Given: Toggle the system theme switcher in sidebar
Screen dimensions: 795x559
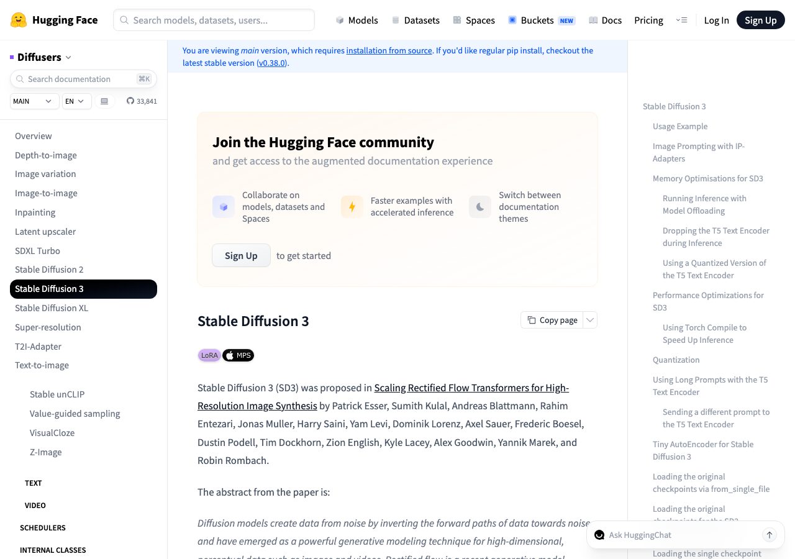Looking at the screenshot, I should (104, 101).
